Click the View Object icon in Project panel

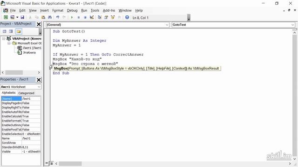[11, 32]
